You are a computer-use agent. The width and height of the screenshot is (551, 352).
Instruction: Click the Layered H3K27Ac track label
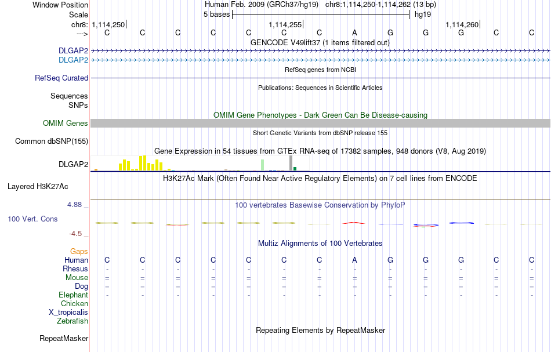[x=38, y=187]
